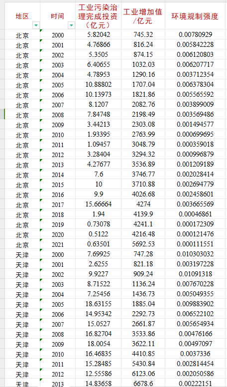Click cell with value 4274
This screenshot has width=227, height=387.
click(143, 204)
